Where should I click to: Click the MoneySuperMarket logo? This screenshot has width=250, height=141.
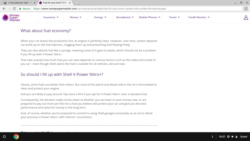[11, 18]
